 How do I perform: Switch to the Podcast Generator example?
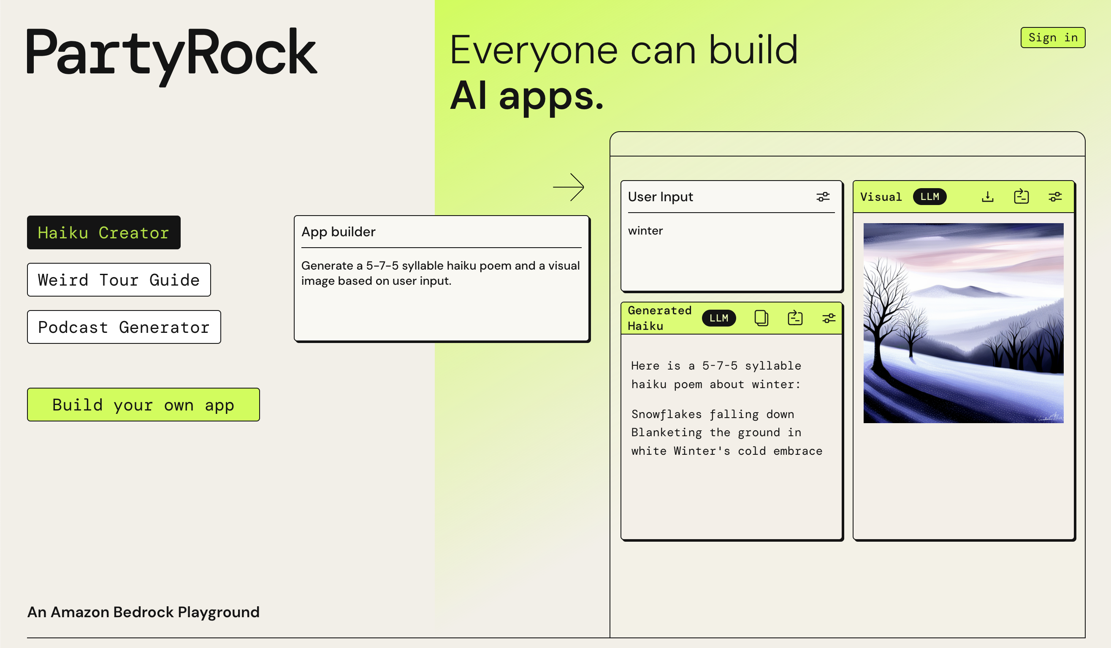pyautogui.click(x=124, y=327)
